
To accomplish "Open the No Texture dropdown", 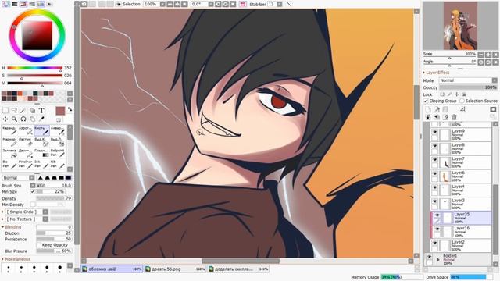I will pos(27,219).
